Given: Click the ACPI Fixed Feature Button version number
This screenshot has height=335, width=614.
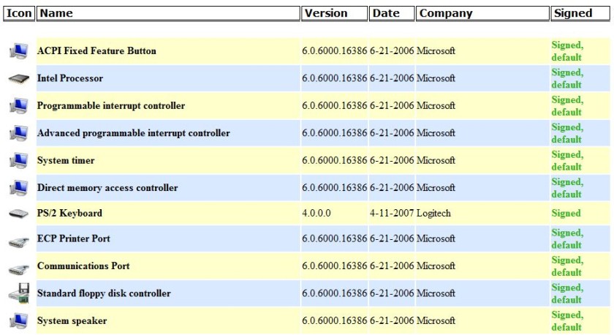Looking at the screenshot, I should tap(335, 51).
